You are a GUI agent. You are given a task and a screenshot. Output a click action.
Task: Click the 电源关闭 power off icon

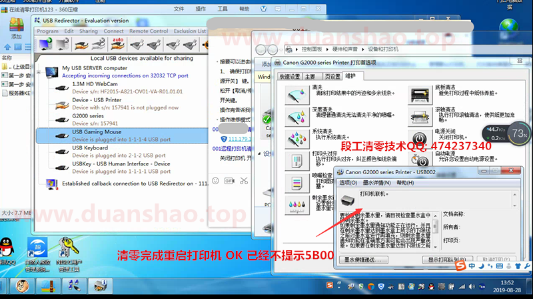click(x=420, y=139)
